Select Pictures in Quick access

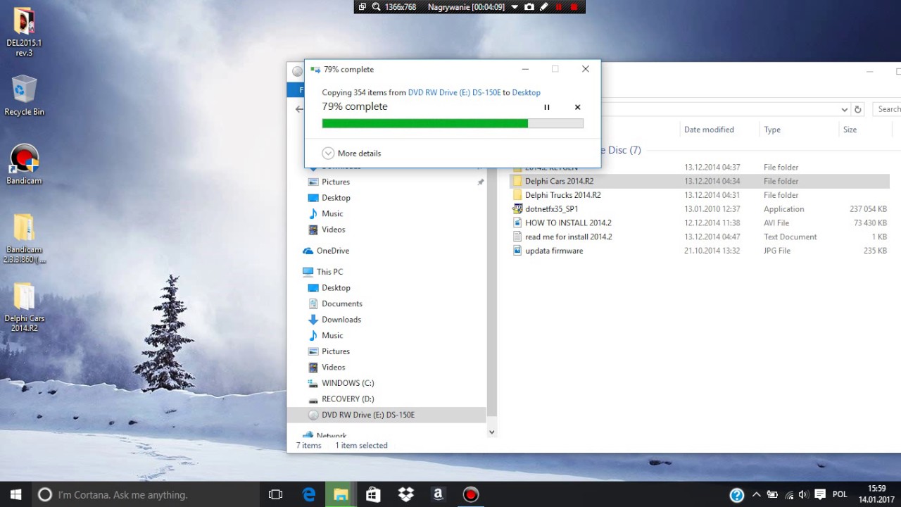(336, 182)
